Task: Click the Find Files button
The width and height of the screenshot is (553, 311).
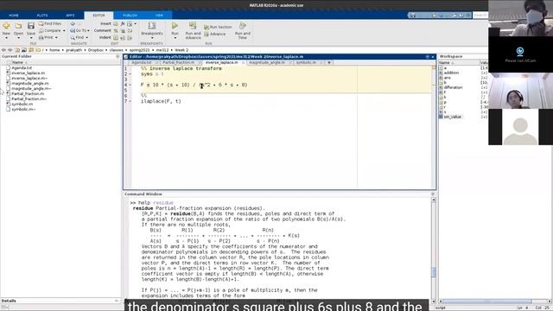Action: 50,23
